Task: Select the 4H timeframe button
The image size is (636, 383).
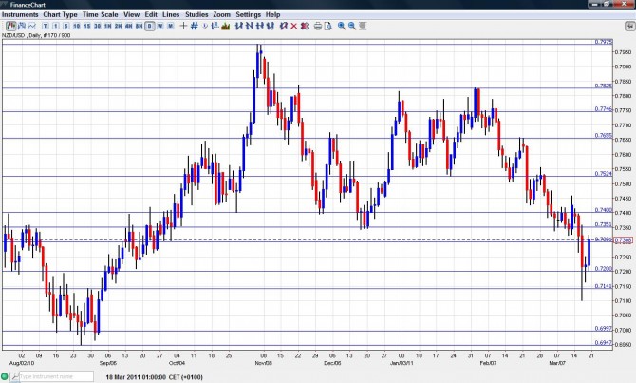Action: pyautogui.click(x=128, y=26)
